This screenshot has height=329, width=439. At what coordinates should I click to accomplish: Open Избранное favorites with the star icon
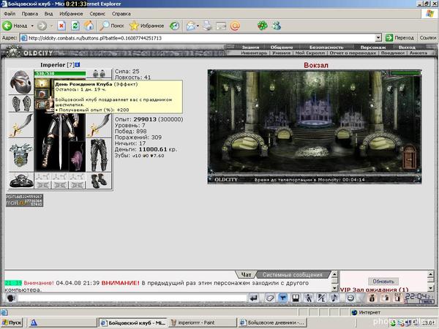pyautogui.click(x=147, y=26)
